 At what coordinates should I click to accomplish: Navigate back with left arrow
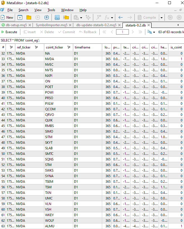[x=121, y=18]
